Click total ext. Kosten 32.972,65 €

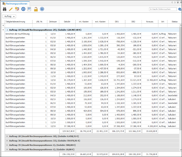(100, 154)
